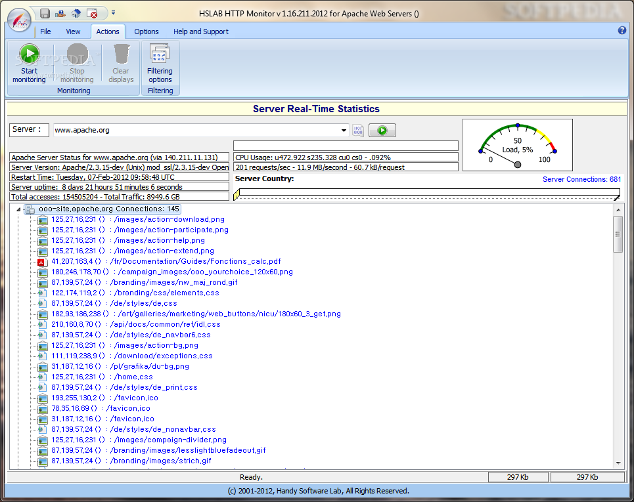Screen dimensions: 634x502
Task: Select /images/action-participate.png entry
Action: tap(140, 230)
